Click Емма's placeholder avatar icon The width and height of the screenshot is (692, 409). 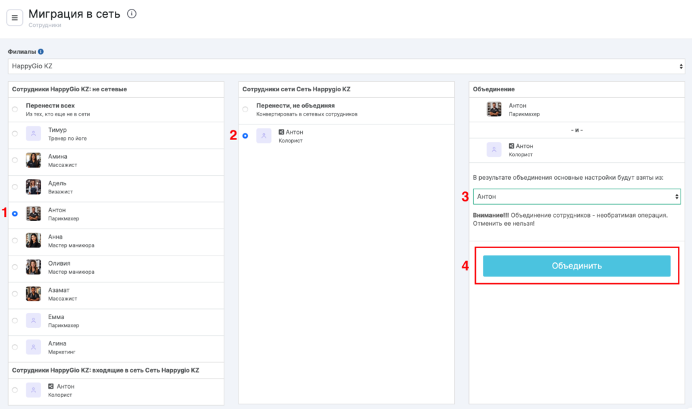(33, 320)
